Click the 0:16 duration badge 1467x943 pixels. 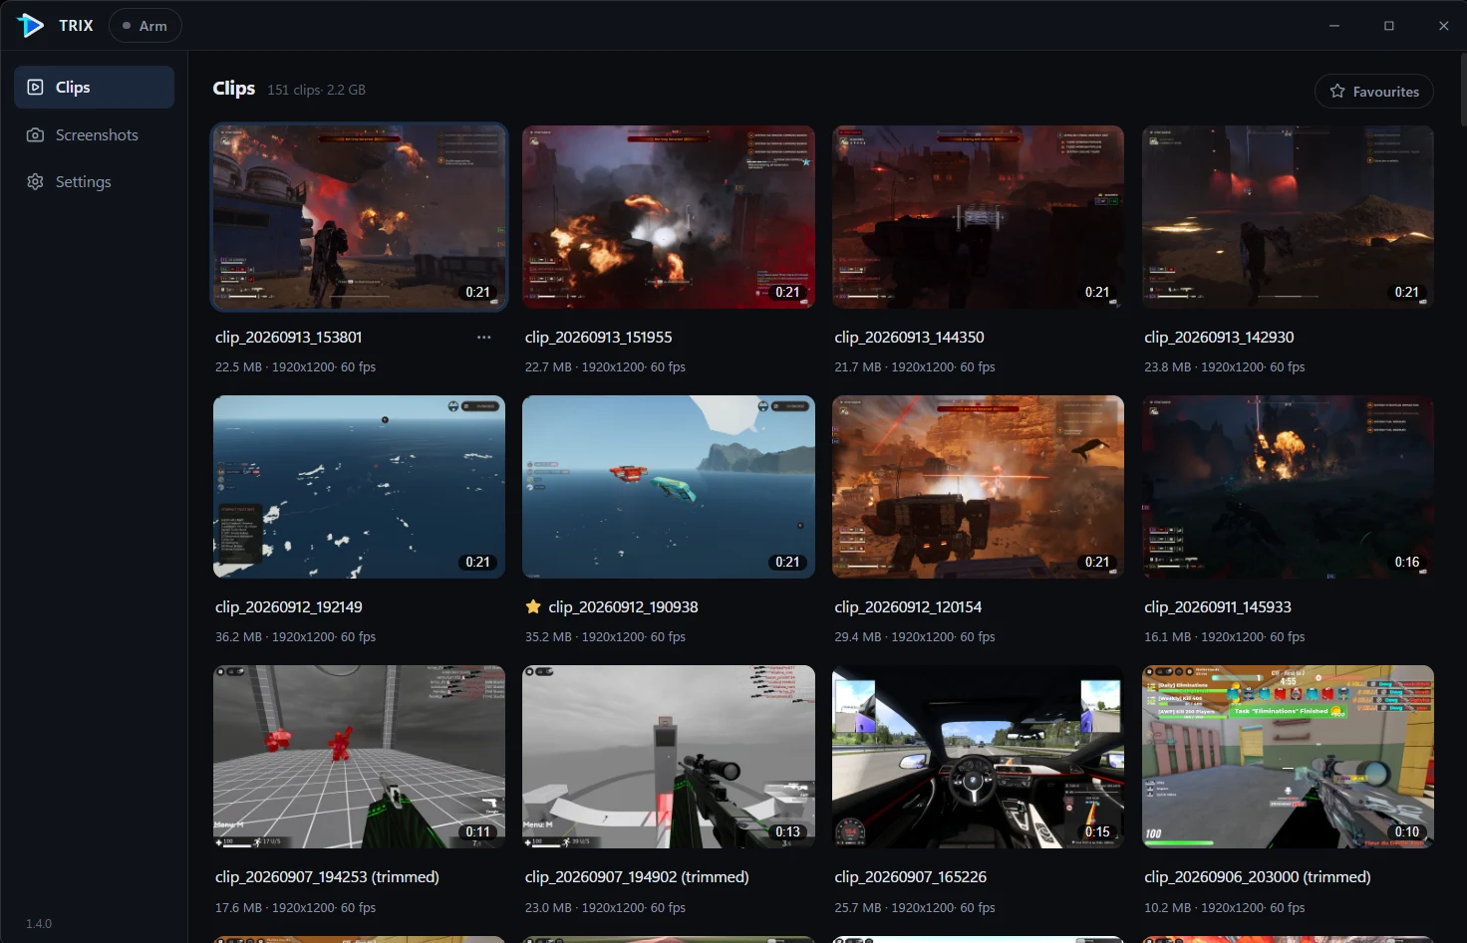(1407, 562)
